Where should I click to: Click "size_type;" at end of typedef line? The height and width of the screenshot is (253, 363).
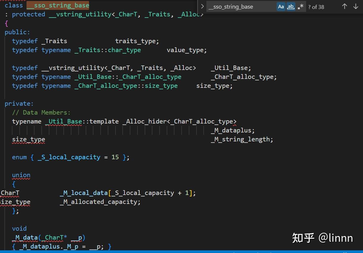[x=214, y=86]
